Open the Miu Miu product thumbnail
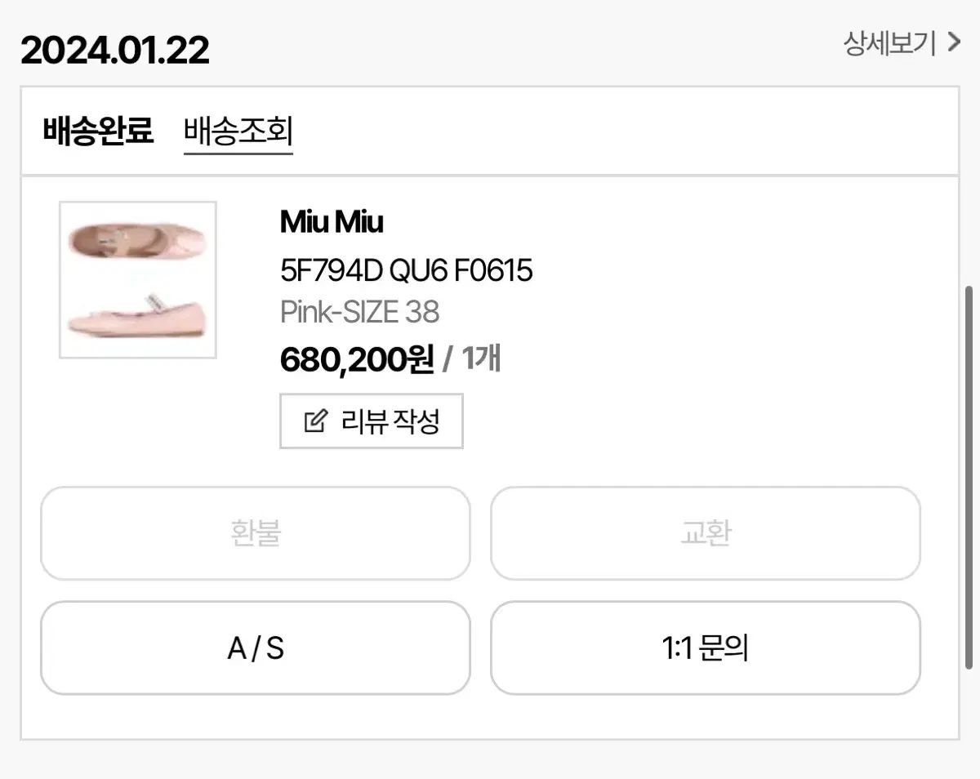980x779 pixels. (138, 279)
